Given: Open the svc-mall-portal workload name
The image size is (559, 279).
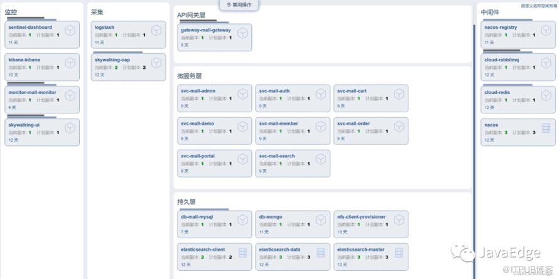Looking at the screenshot, I should coord(198,156).
